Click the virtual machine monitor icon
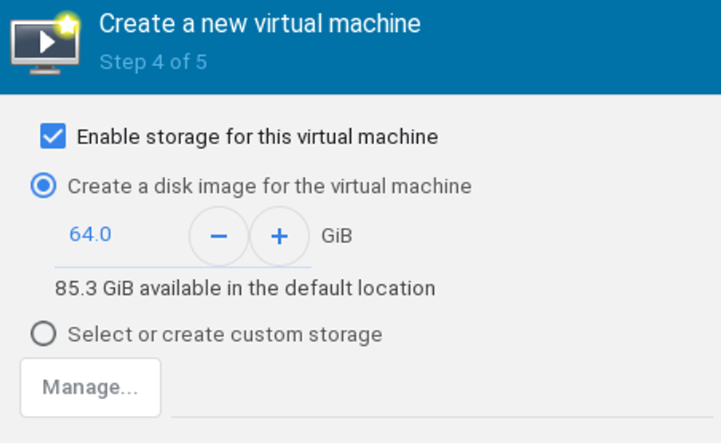 click(x=45, y=44)
